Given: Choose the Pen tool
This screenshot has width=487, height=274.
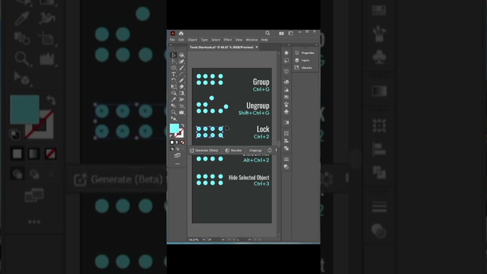Looking at the screenshot, I should click(181, 61).
